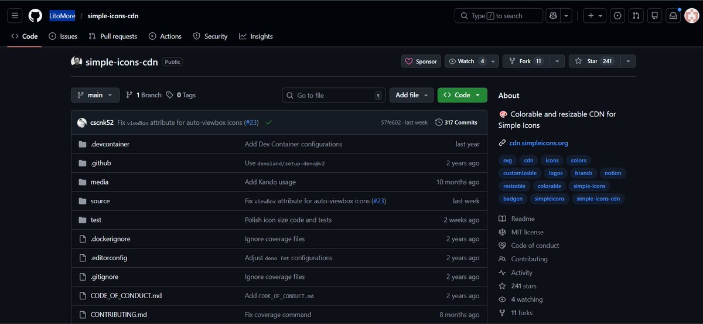The image size is (703, 324).
Task: Open the .github folder
Action: (101, 163)
